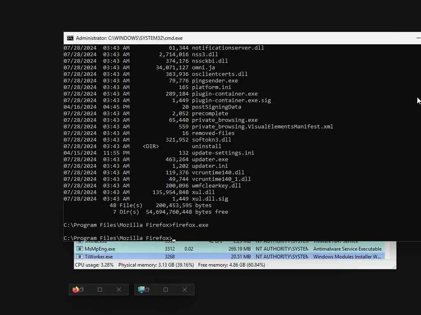Click vcruntime140_1.dll in the listing
Image resolution: width=421 pixels, height=315 pixels.
[x=221, y=179]
